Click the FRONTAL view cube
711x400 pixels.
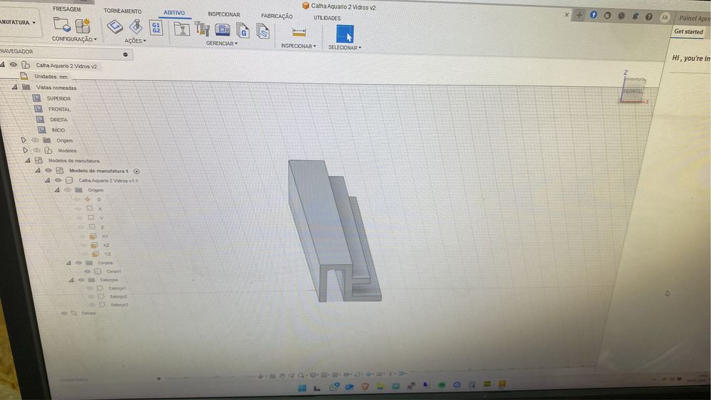(633, 92)
